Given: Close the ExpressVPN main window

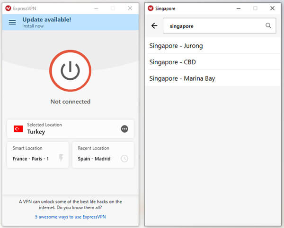Looking at the screenshot, I should [x=130, y=8].
